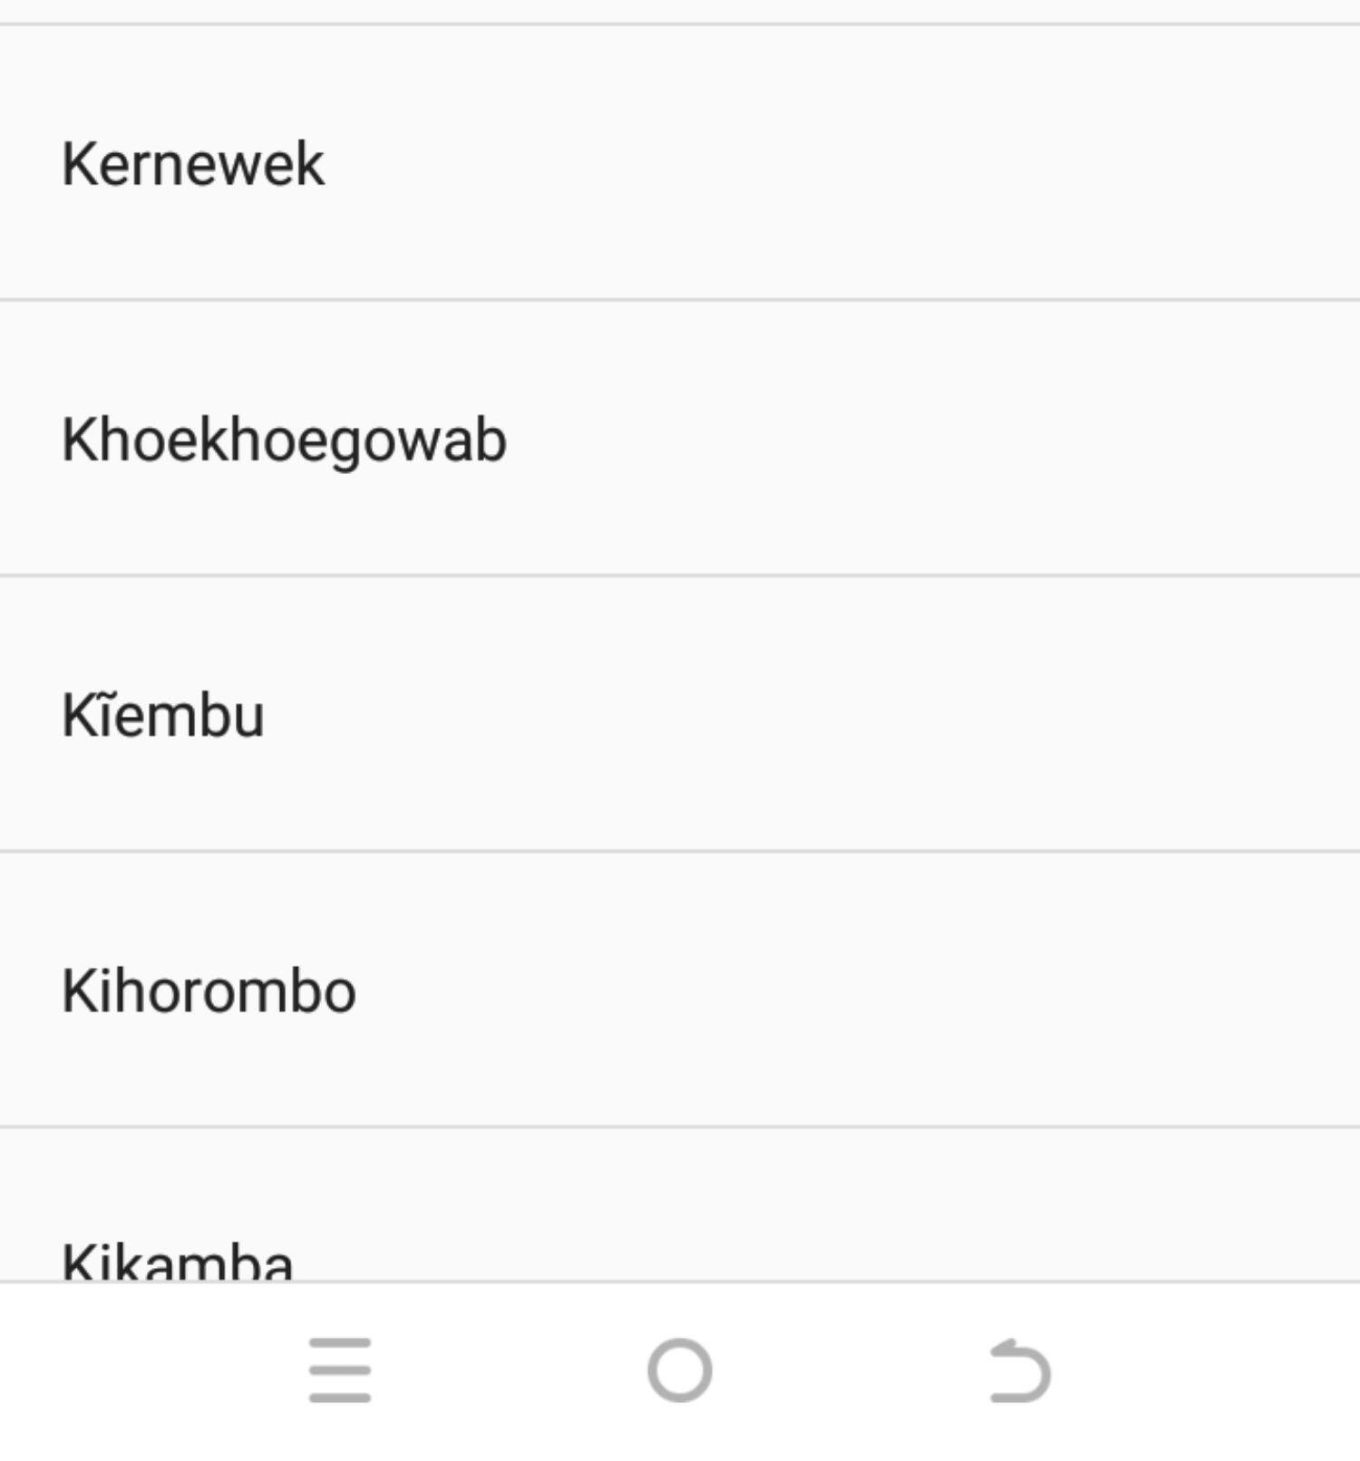
Task: Switch the language to Kĩembu
Action: [x=680, y=716]
